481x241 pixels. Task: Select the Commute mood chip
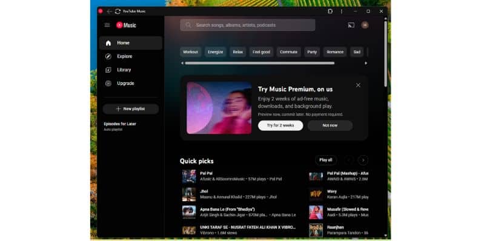(289, 52)
